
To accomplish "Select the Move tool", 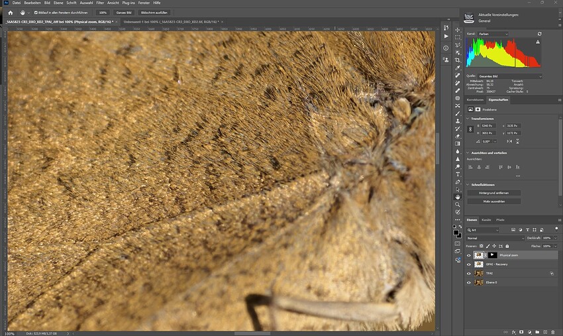I will 458,30.
